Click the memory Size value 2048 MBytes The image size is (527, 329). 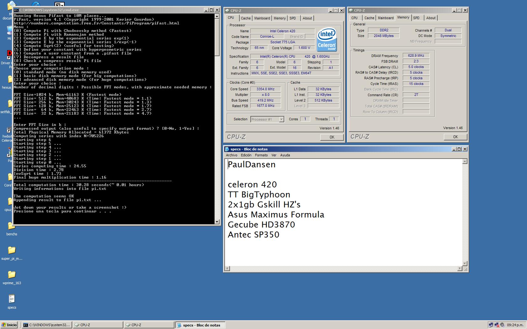(x=384, y=36)
